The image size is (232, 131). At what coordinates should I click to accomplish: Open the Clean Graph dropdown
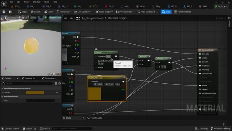104,12
